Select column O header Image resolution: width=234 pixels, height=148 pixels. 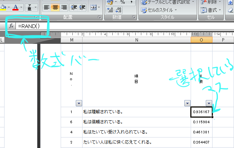202,40
